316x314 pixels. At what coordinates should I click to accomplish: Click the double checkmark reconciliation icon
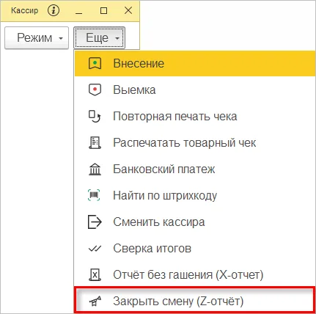coord(95,249)
